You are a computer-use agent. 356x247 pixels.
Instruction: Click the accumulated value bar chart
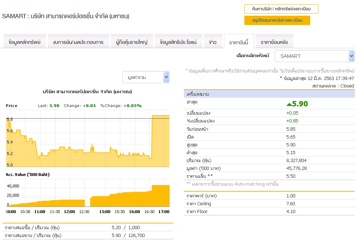point(88,193)
